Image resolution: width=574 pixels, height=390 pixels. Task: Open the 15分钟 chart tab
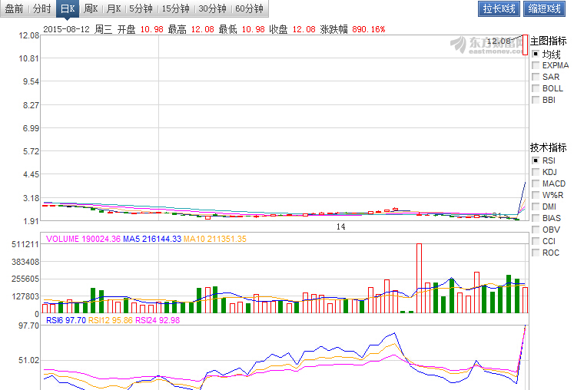(x=175, y=9)
